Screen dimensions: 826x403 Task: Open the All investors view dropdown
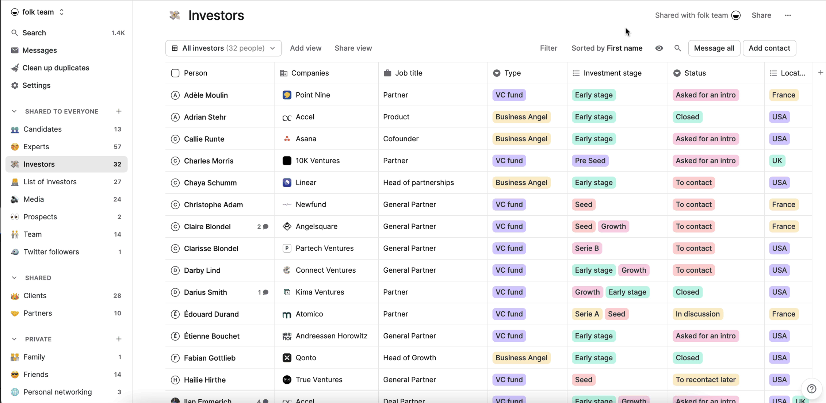(x=223, y=48)
